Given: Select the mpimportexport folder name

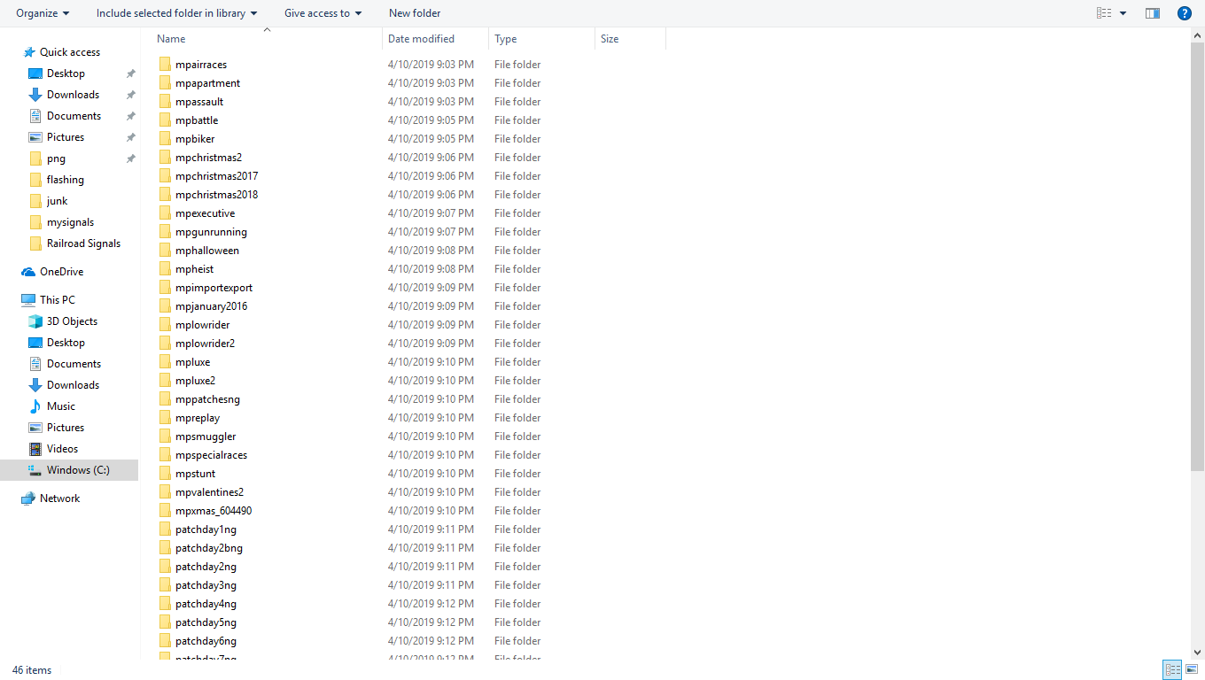Looking at the screenshot, I should click(x=214, y=288).
